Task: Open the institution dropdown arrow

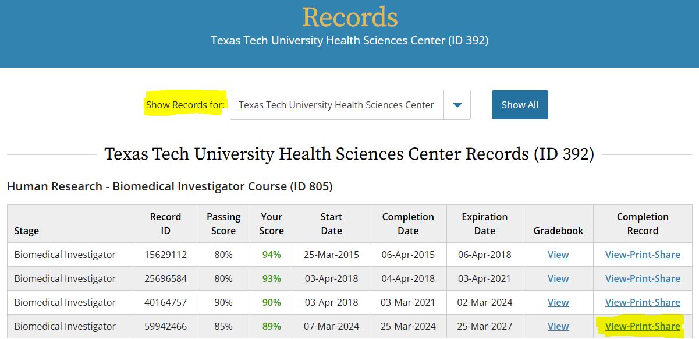Action: pyautogui.click(x=457, y=105)
